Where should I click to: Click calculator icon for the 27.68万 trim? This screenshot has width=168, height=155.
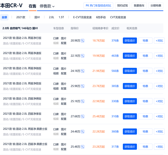point(83,117)
